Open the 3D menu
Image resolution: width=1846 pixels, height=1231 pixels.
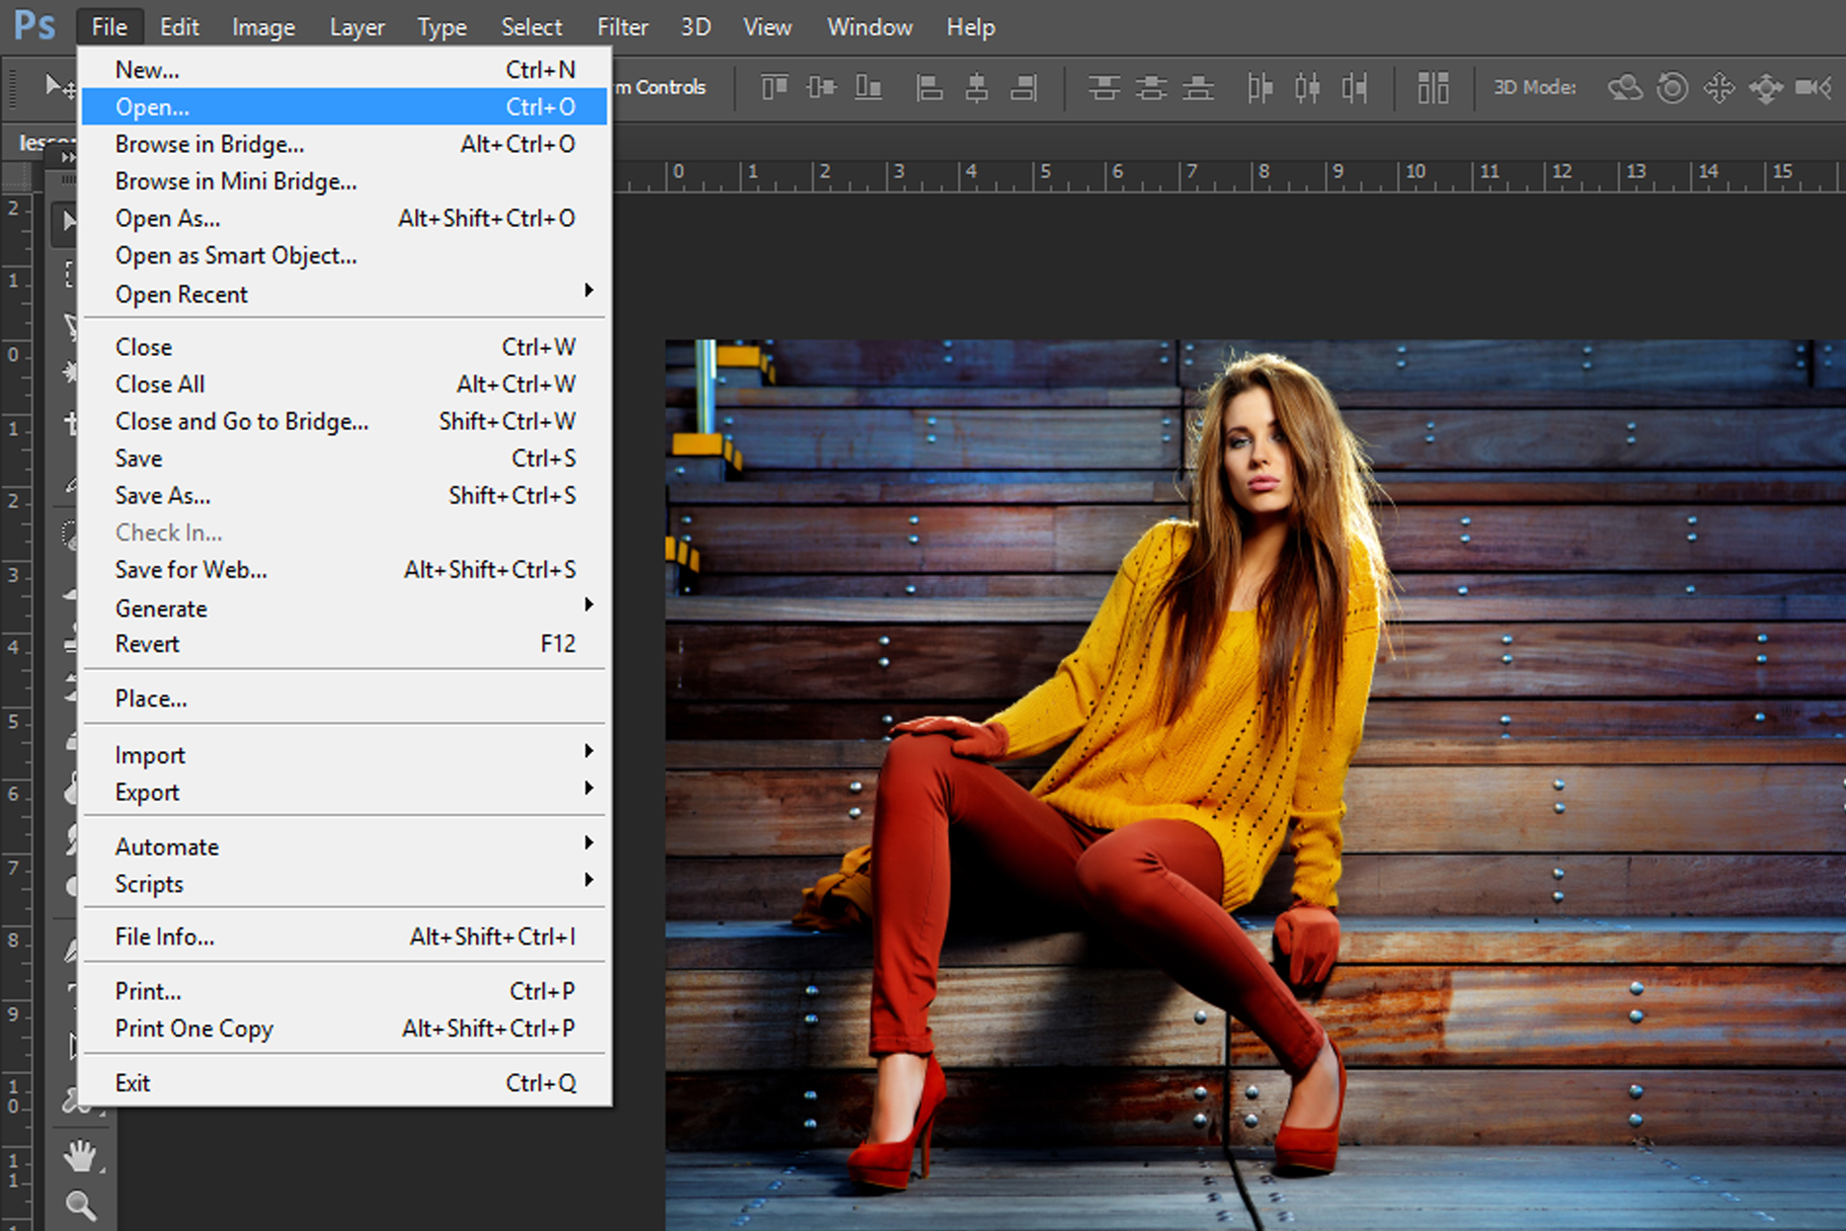coord(694,26)
